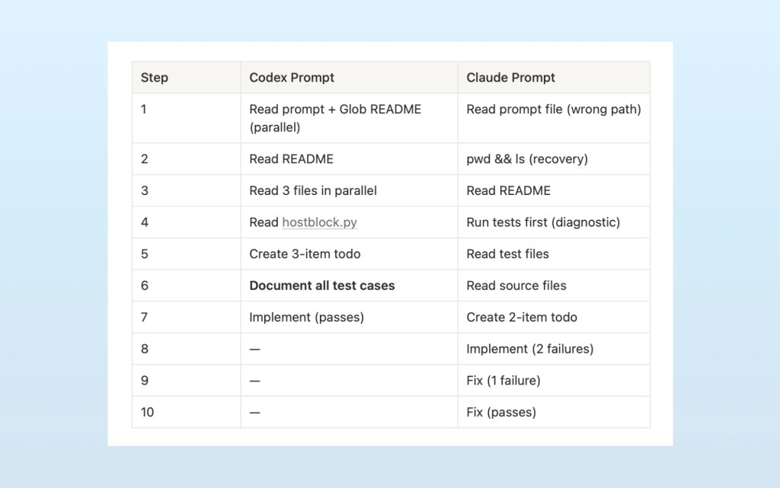Select the Codex Prompt header cell
Image resolution: width=780 pixels, height=488 pixels.
point(292,78)
